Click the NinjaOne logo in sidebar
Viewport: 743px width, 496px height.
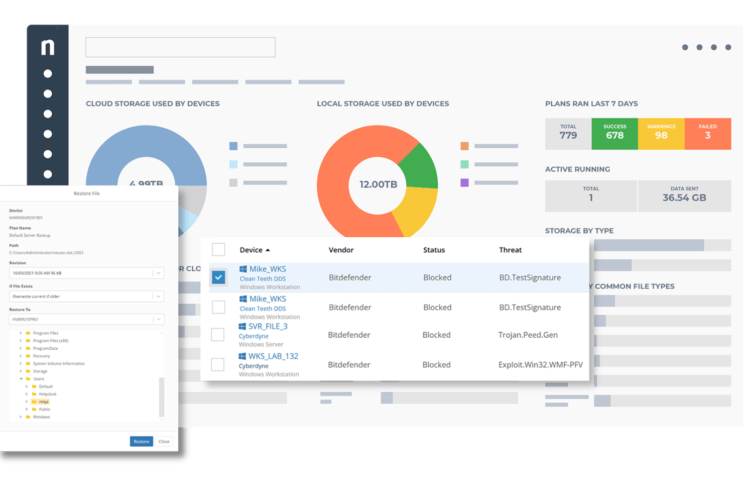pyautogui.click(x=48, y=47)
